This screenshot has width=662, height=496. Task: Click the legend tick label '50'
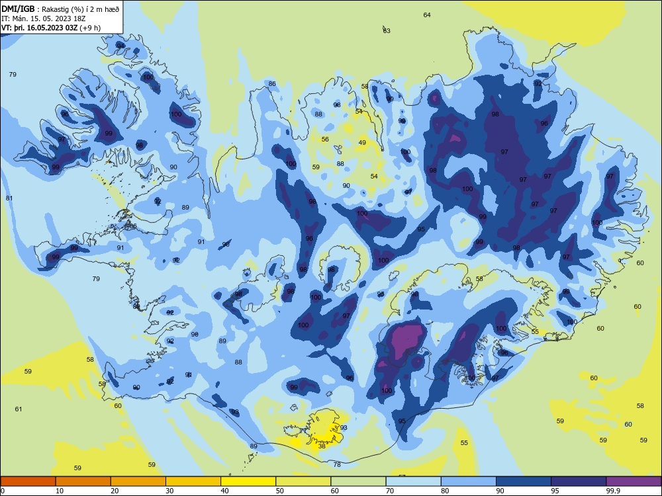280,491
